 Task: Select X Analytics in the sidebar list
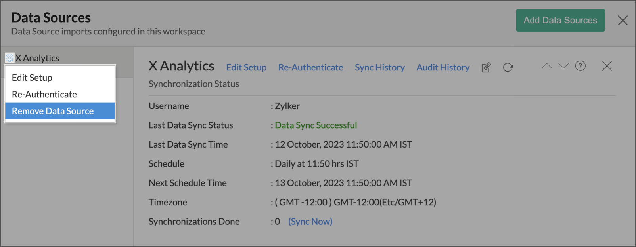tap(37, 58)
